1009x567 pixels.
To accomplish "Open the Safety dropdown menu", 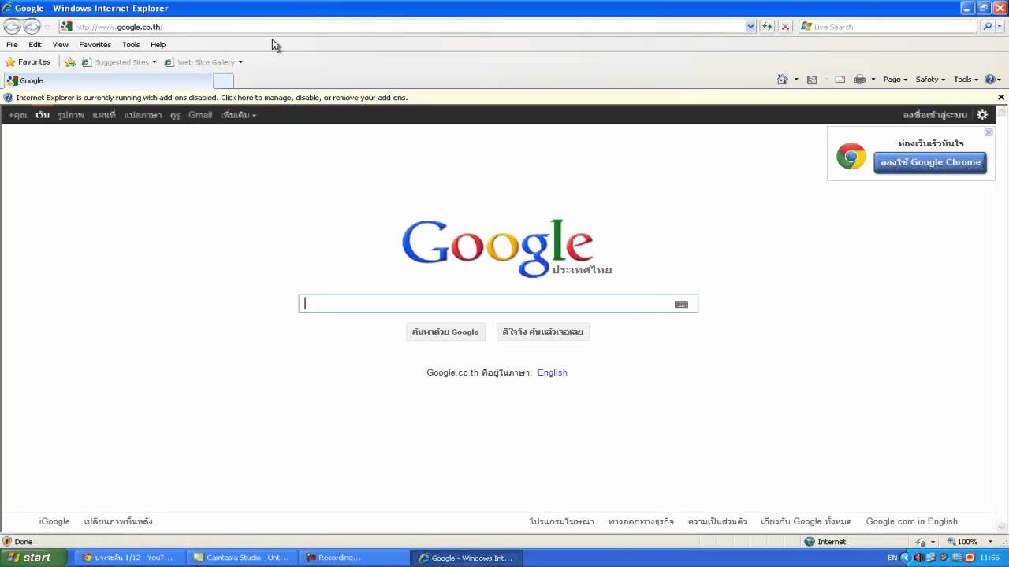I will coord(930,80).
